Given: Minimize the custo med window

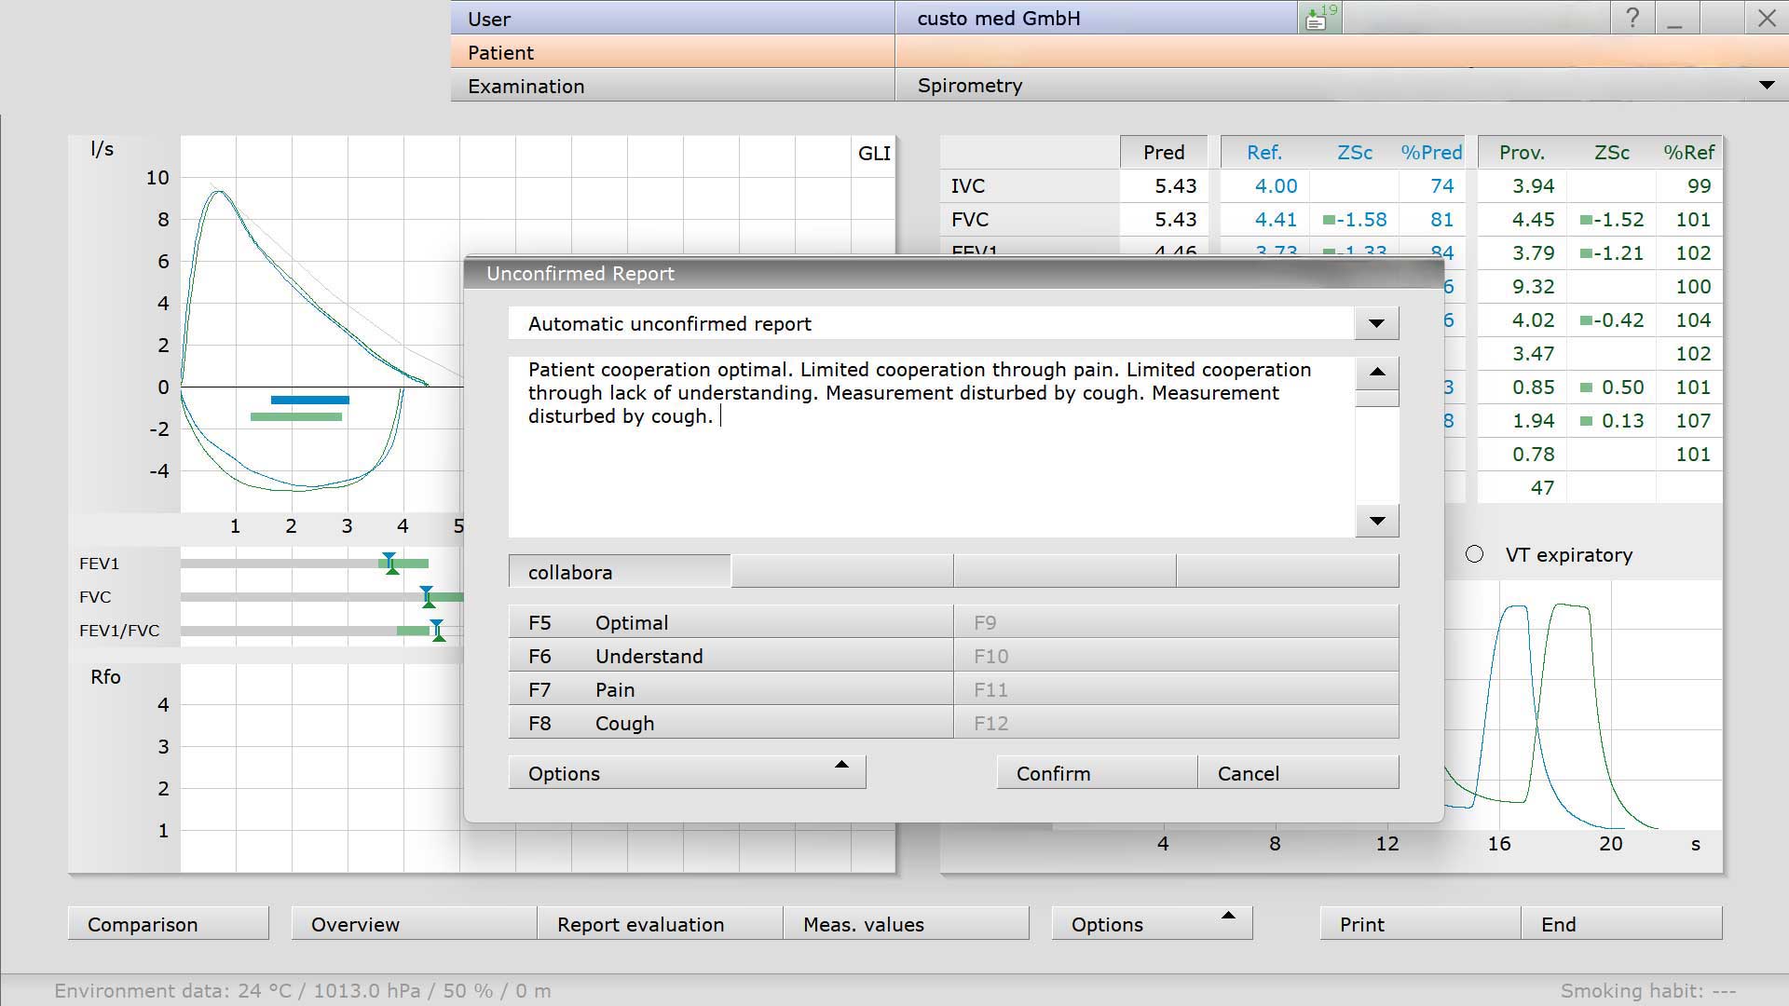Looking at the screenshot, I should (x=1674, y=18).
